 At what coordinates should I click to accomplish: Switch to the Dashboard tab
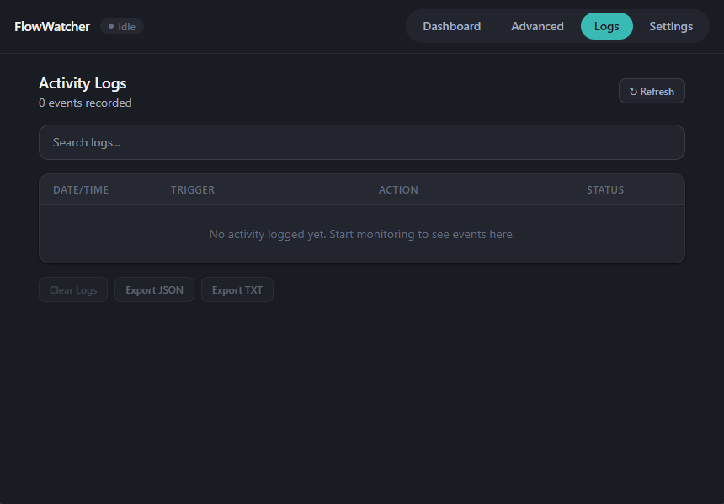pos(451,26)
